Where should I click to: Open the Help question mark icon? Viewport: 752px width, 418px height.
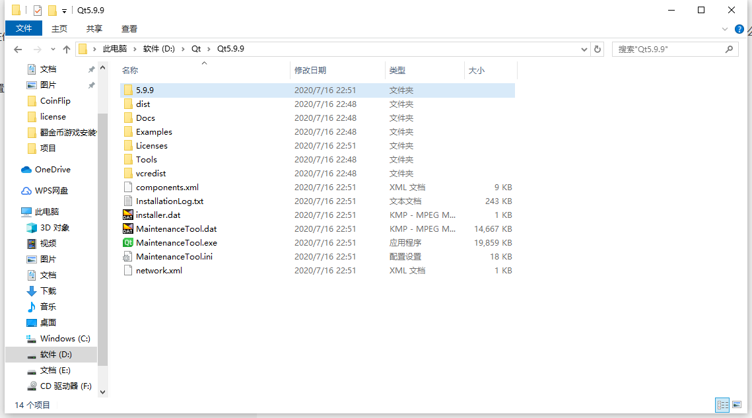[x=739, y=29]
